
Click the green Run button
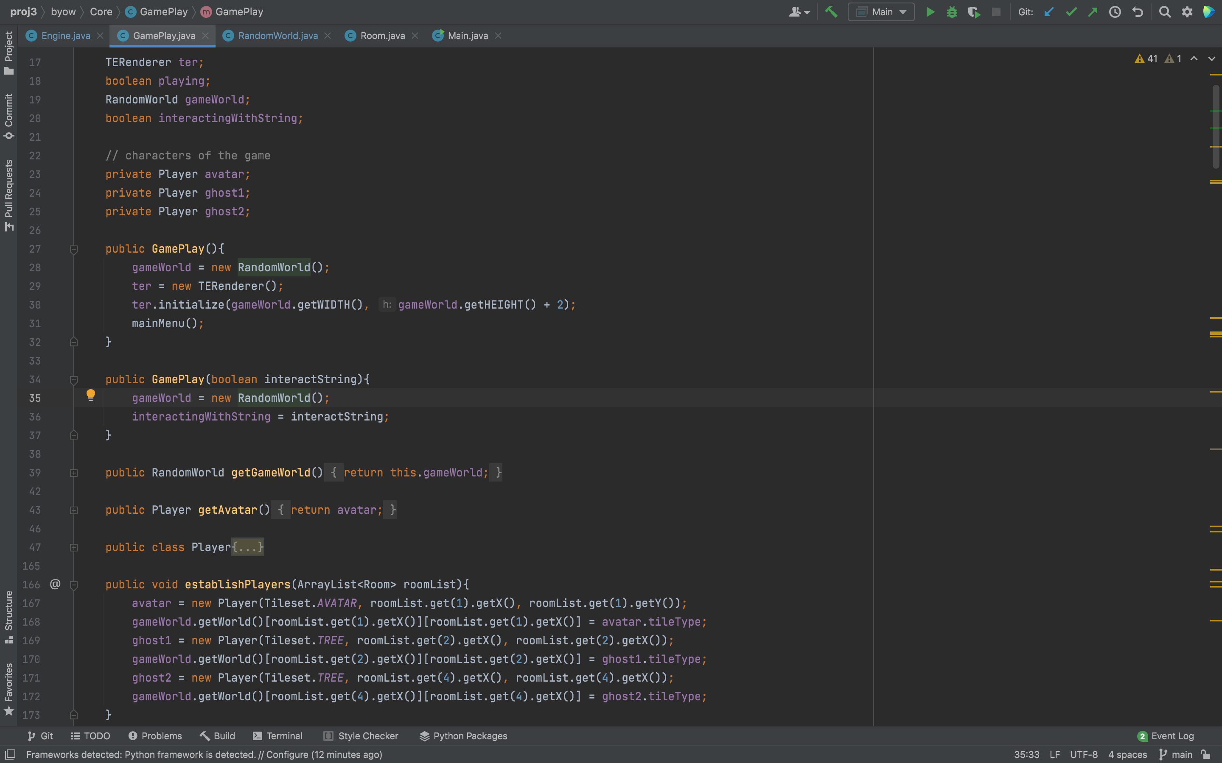(x=930, y=11)
